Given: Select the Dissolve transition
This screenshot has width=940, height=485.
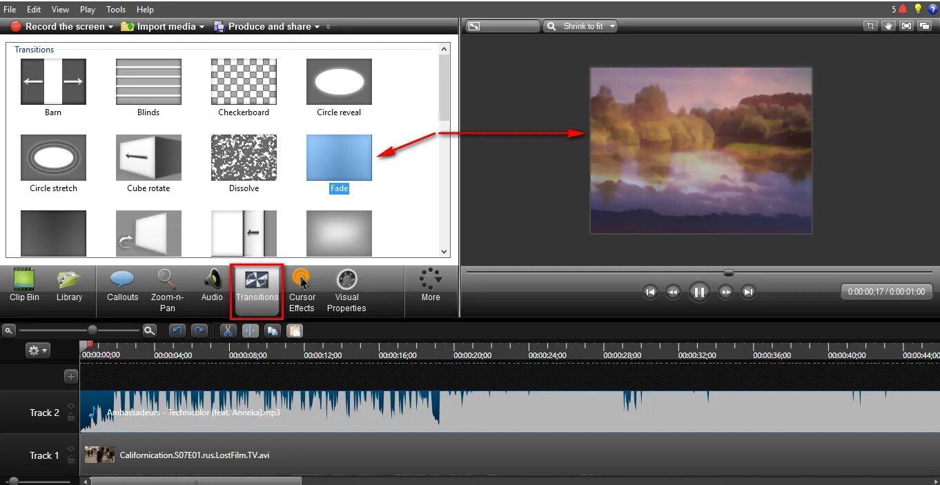Looking at the screenshot, I should (244, 157).
